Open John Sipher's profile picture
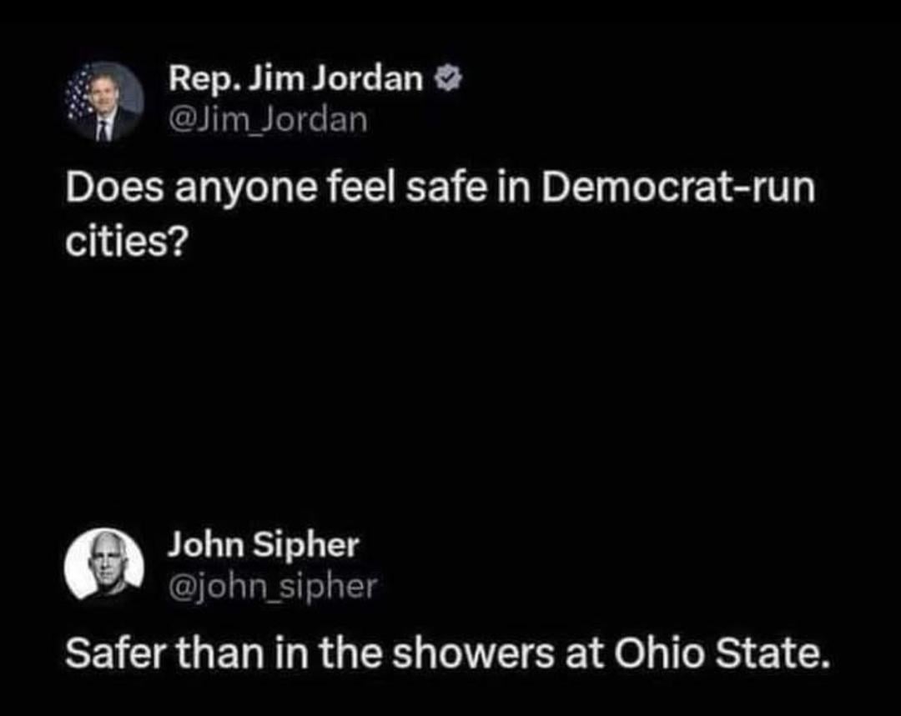The height and width of the screenshot is (716, 901). [105, 564]
